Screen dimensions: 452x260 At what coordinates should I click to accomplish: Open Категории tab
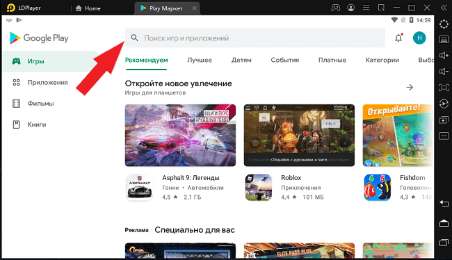tap(382, 60)
